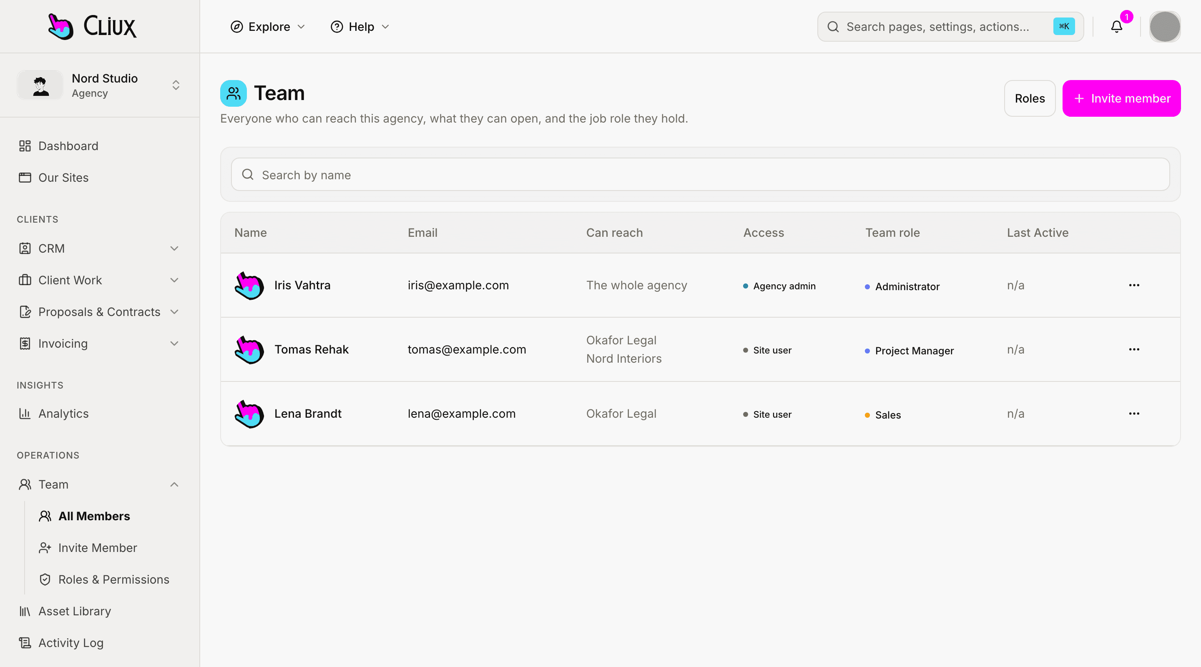The height and width of the screenshot is (667, 1201).
Task: Click the Team page header icon
Action: pos(233,93)
